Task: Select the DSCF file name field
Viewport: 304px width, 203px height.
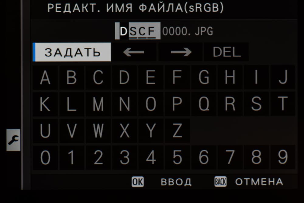Action: pos(138,31)
